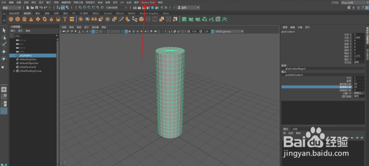Create a polygon cylinder from the shelf
The width and height of the screenshot is (369, 166).
pyautogui.click(x=24, y=19)
